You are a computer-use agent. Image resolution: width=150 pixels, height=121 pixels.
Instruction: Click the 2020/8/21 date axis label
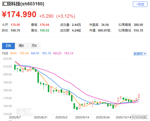tap(41, 117)
